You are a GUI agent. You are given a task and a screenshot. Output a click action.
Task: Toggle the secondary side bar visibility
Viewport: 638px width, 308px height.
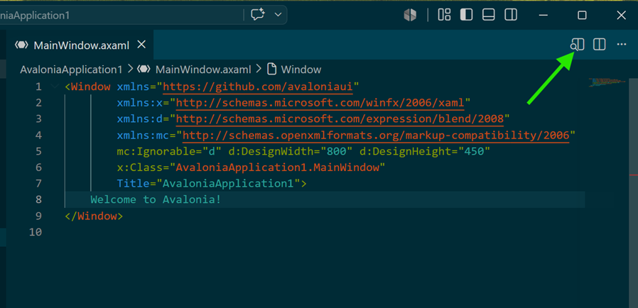(511, 15)
